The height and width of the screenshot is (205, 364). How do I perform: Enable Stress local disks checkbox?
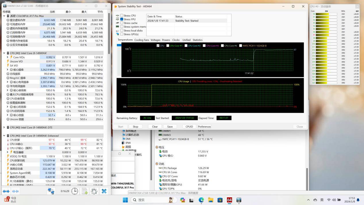tap(122, 30)
